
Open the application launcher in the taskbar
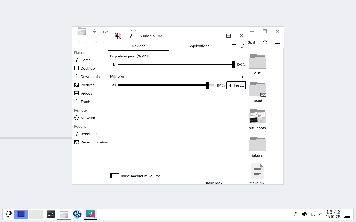click(9, 214)
